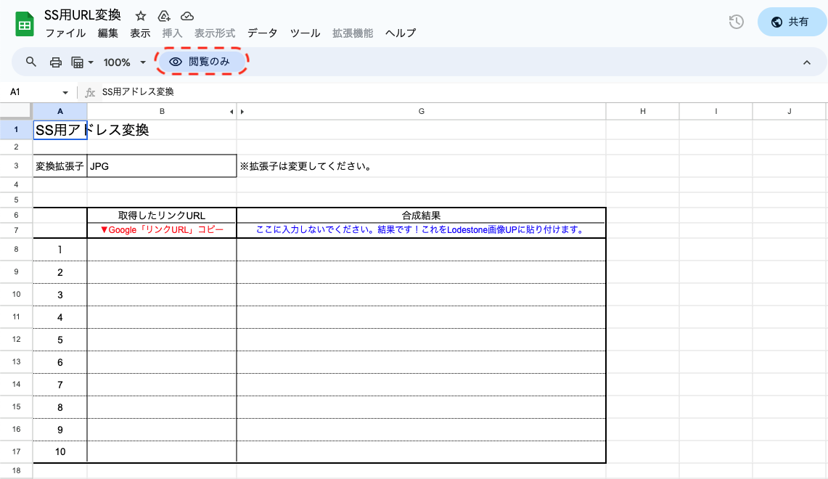Screen dimensions: 828x479
Task: Open the ヘルプ menu
Action: click(401, 33)
